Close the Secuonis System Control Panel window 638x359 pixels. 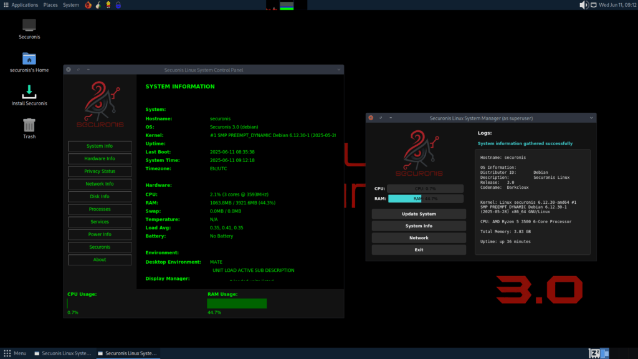[x=69, y=70]
